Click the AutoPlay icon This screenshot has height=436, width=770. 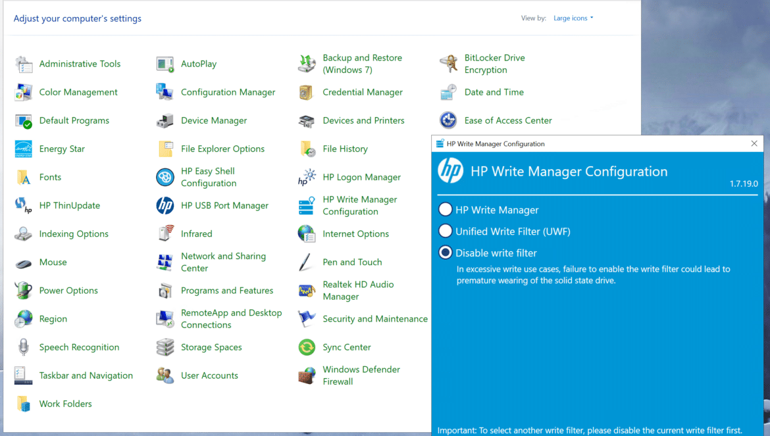(x=165, y=64)
